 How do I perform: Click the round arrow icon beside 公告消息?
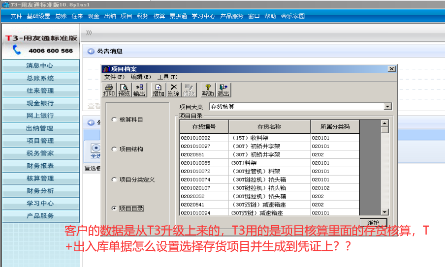(x=91, y=51)
